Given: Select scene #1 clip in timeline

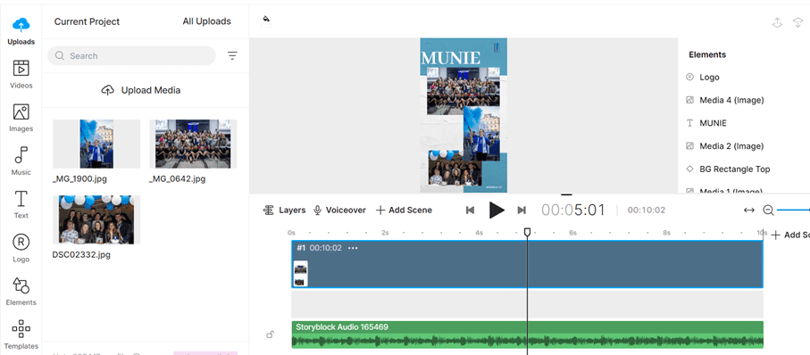Looking at the screenshot, I should coord(527,264).
